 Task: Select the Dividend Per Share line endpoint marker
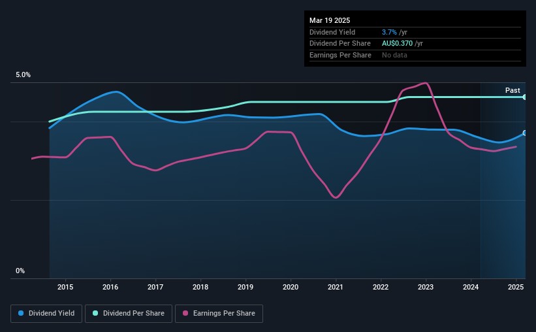pyautogui.click(x=525, y=97)
